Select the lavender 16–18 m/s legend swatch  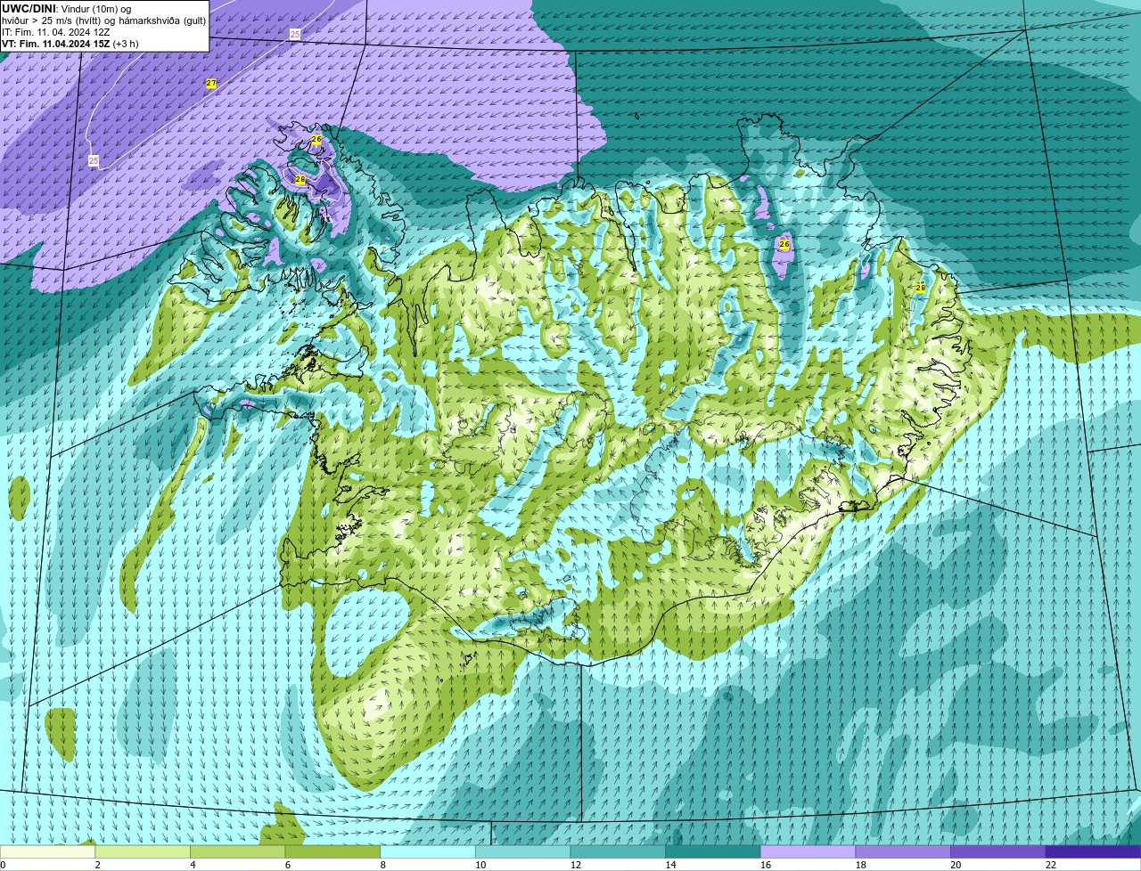pos(808,851)
